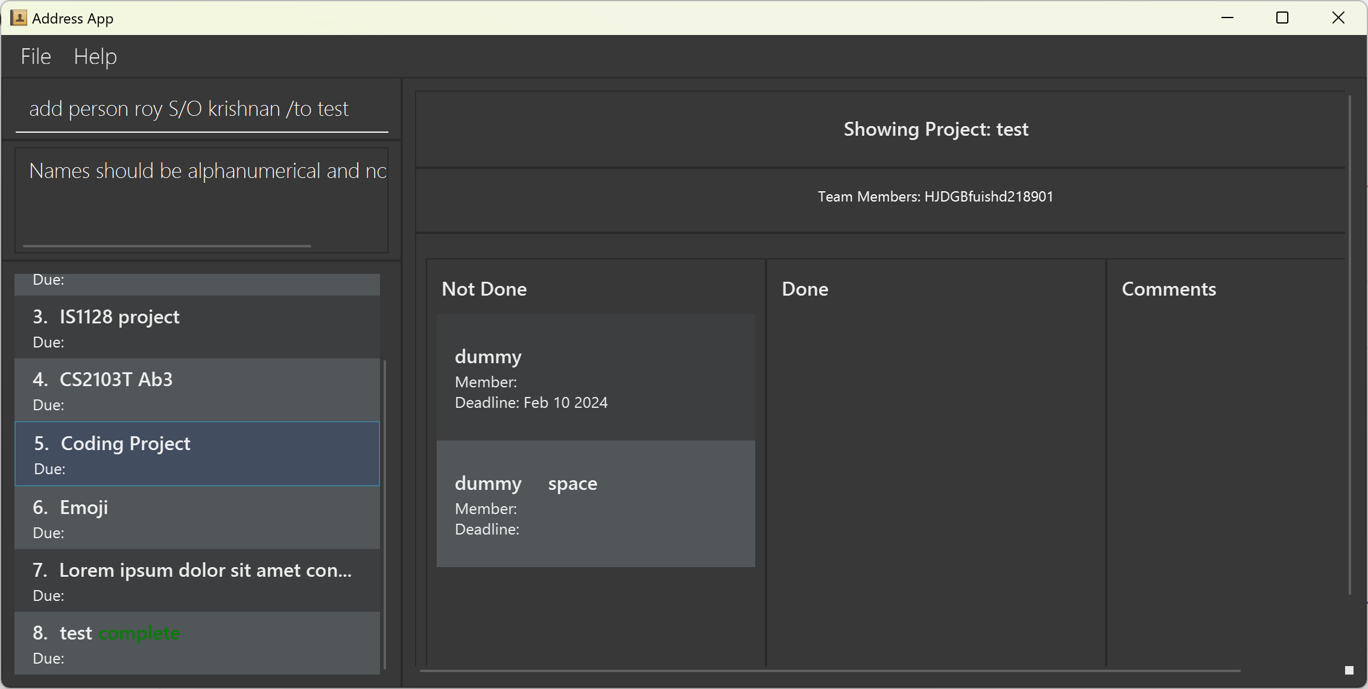The height and width of the screenshot is (689, 1368).
Task: Click the dummy space task card
Action: [x=595, y=504]
